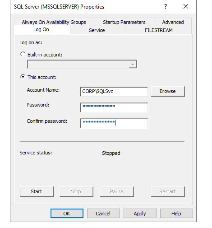Image resolution: width=212 pixels, height=228 pixels.
Task: Select the Log On tab
Action: [x=41, y=30]
